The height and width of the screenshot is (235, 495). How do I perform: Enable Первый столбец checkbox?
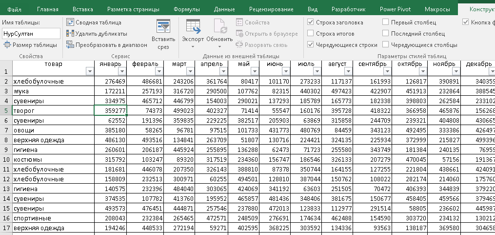[x=385, y=22]
